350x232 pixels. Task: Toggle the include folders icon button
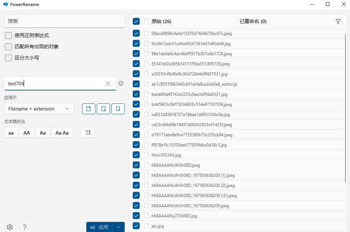point(103,109)
